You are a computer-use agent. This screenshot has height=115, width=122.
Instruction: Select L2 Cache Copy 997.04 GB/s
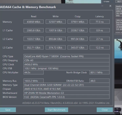point(78,39)
